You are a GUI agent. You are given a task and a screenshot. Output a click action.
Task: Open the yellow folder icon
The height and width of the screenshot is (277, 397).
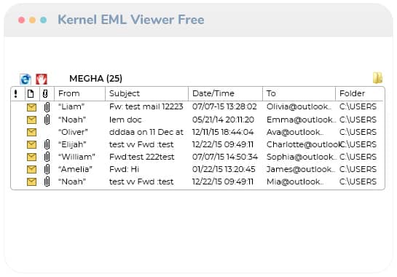377,78
